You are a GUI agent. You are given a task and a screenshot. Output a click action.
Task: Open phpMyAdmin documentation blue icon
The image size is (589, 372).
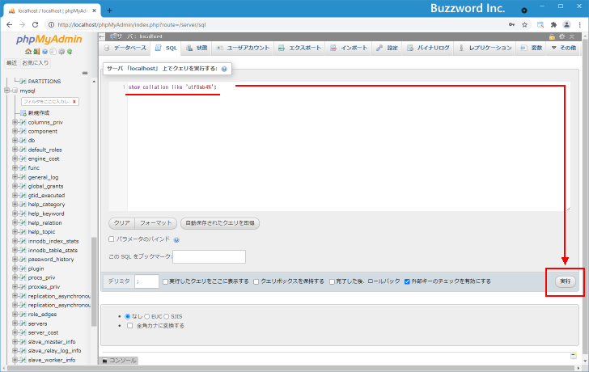44,52
